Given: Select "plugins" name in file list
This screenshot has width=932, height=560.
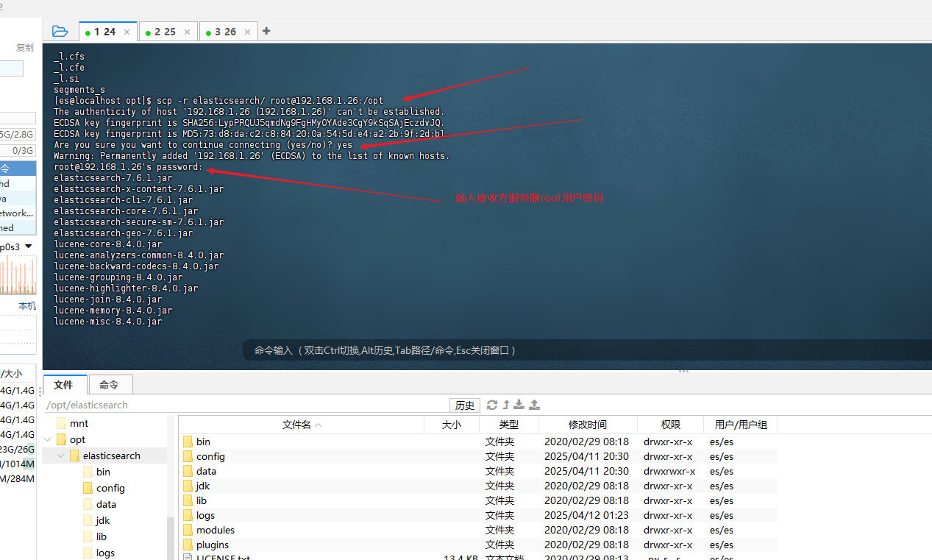Looking at the screenshot, I should click(213, 545).
